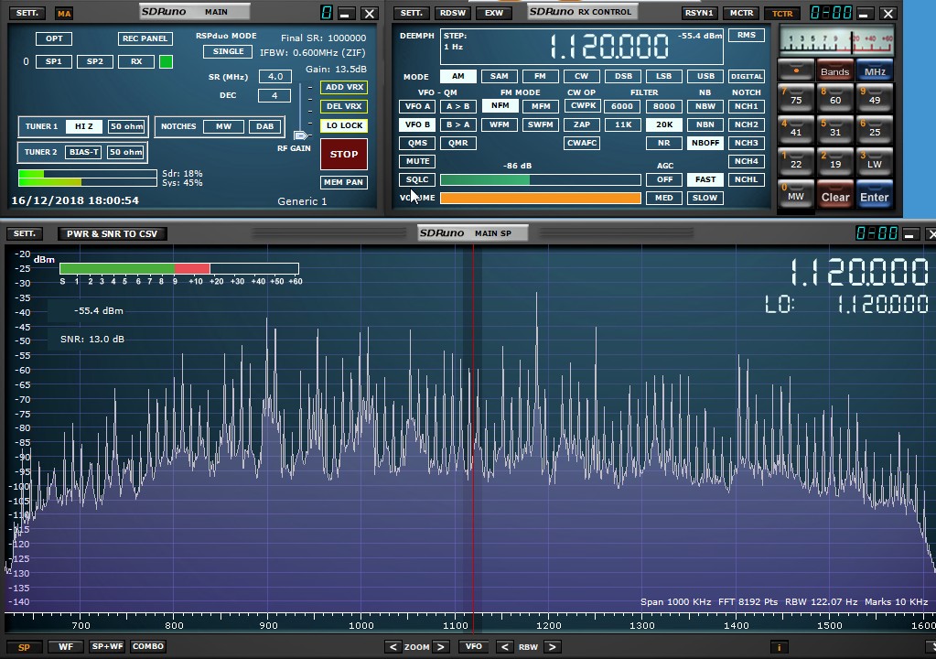Toggle MW notch filter
Image resolution: width=936 pixels, height=659 pixels.
223,126
